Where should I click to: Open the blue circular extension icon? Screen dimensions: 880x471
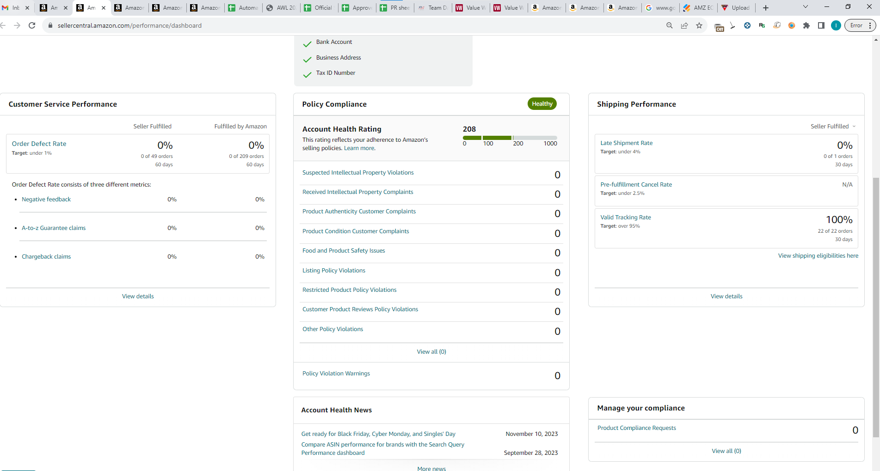(747, 25)
